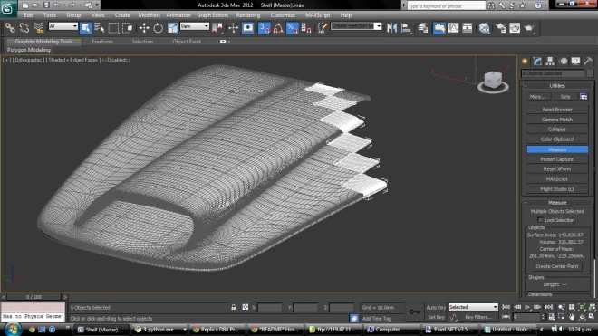598x336 pixels.
Task: Activate the Select and Scale tool
Action: pyautogui.click(x=172, y=28)
